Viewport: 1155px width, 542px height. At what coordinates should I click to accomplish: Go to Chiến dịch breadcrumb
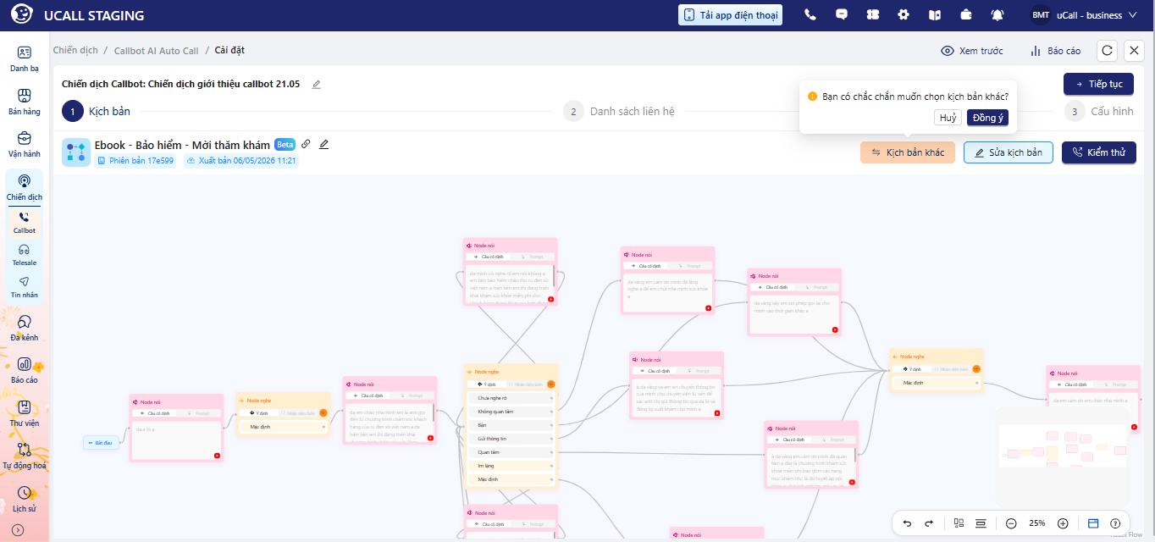(75, 51)
